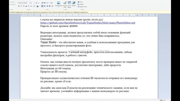Click the zoom out button in the status bar
180x101 pixels.
pyautogui.click(x=164, y=100)
